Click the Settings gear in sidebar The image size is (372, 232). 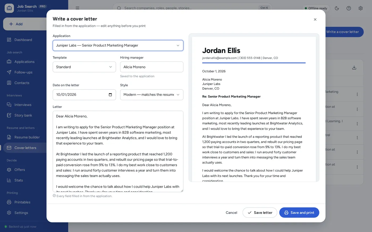point(9,213)
